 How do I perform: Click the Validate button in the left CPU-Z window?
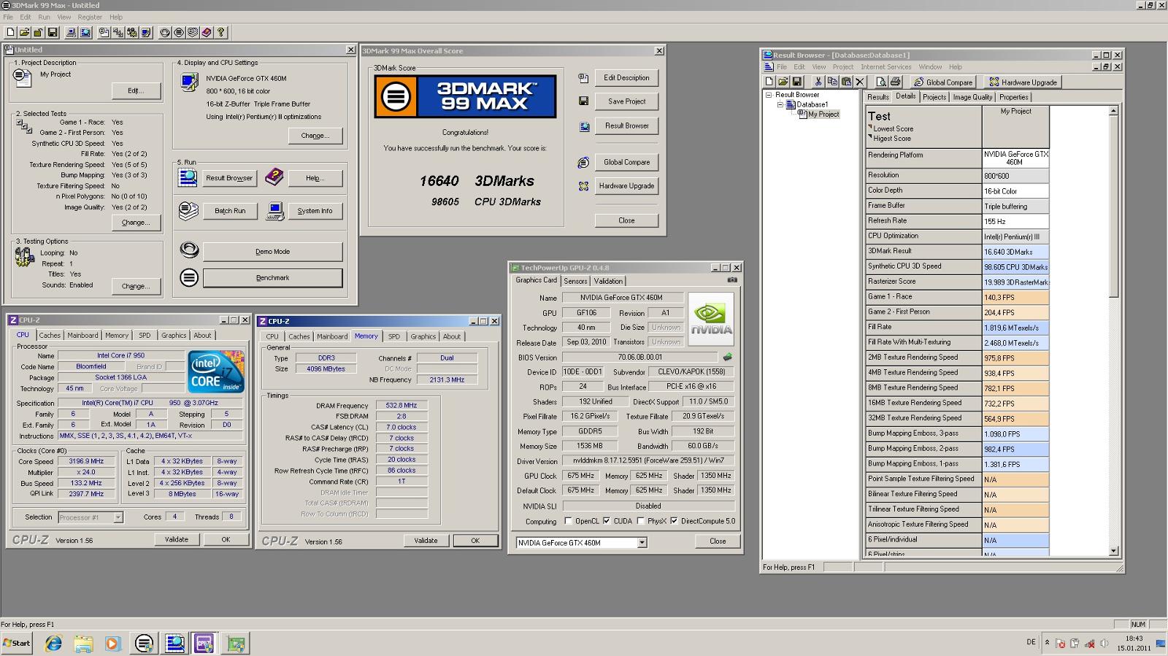177,540
